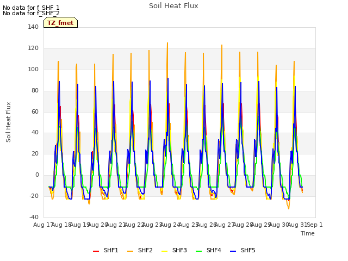Viewport: 348px width, 261px height.
Task: Click the orange SHF2 peak on Aug 27
Action: (x=222, y=45)
